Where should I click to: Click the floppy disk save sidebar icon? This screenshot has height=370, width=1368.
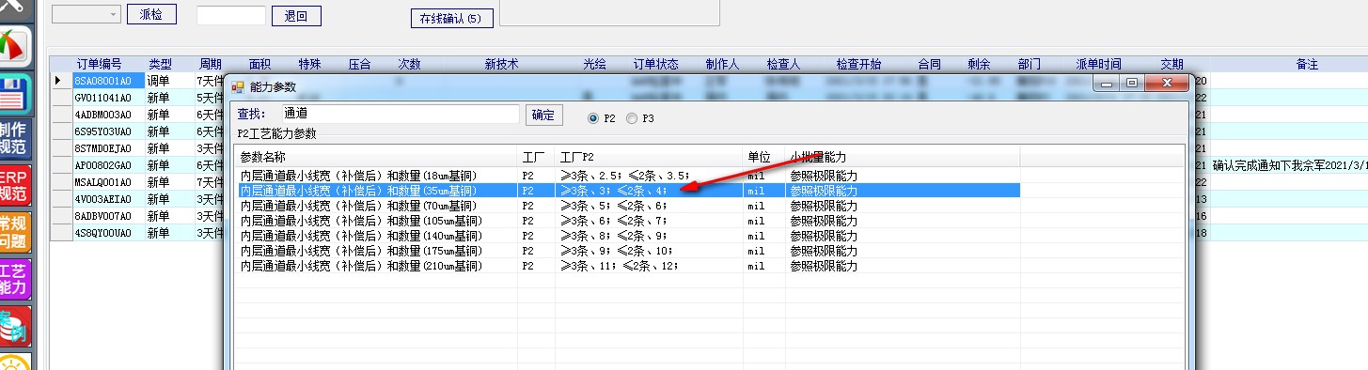click(x=14, y=94)
